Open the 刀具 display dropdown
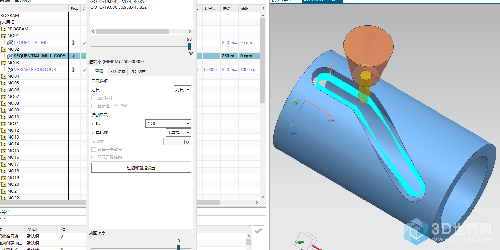 (x=182, y=90)
